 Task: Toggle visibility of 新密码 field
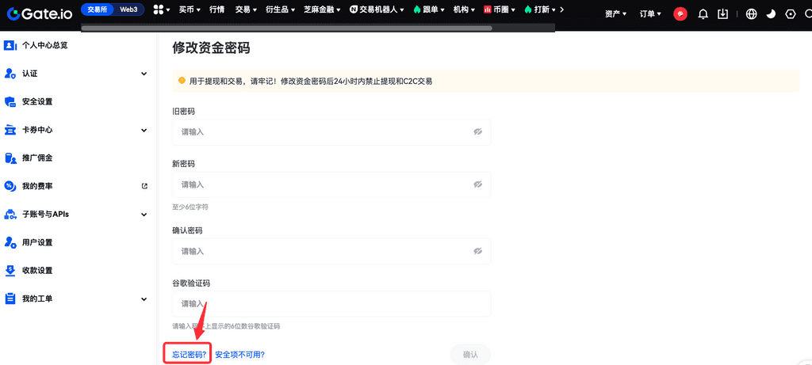point(477,184)
